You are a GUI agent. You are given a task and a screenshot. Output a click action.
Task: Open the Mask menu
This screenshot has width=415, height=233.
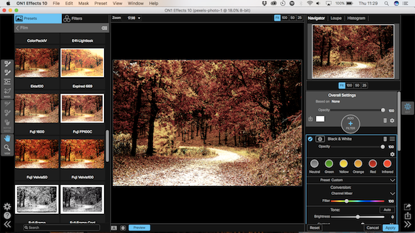point(84,4)
